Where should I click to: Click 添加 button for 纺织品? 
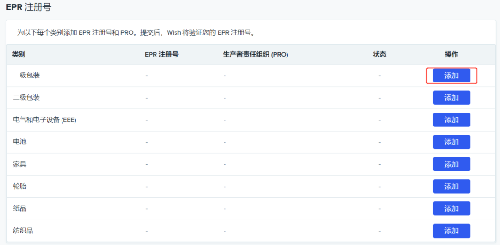tap(451, 231)
